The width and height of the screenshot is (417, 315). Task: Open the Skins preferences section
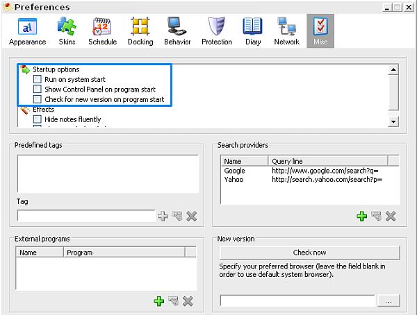tap(67, 31)
